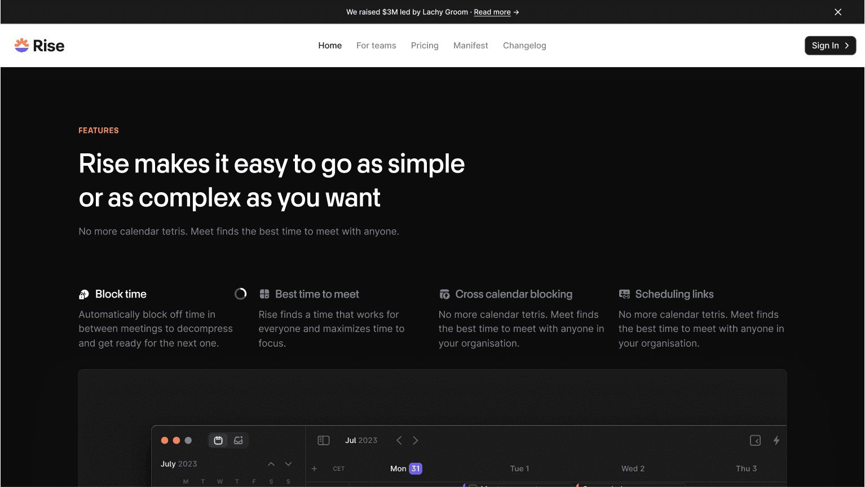Image resolution: width=865 pixels, height=487 pixels.
Task: Navigate to Pricing
Action: (425, 46)
